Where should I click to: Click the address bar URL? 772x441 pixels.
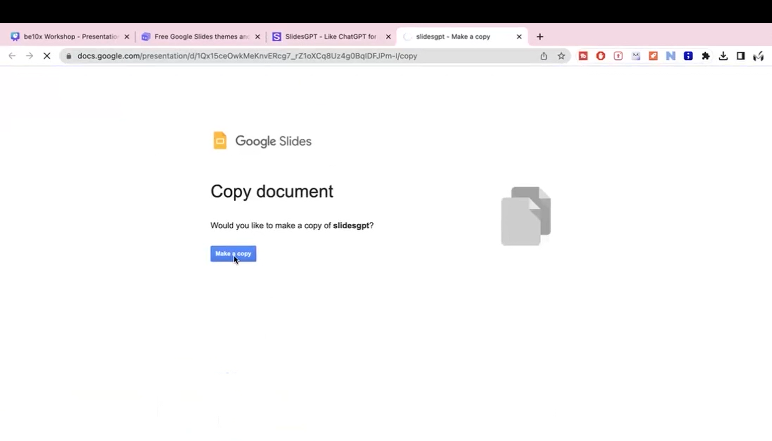click(247, 56)
